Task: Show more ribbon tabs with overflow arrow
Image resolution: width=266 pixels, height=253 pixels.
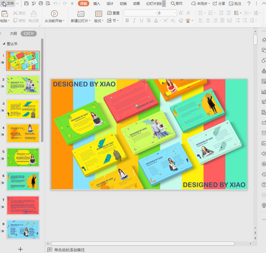Action: pos(164,3)
